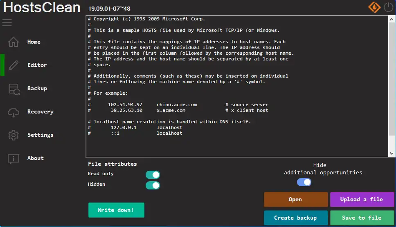Toggle Hide additional opportunities switch
Image resolution: width=396 pixels, height=227 pixels.
304,182
